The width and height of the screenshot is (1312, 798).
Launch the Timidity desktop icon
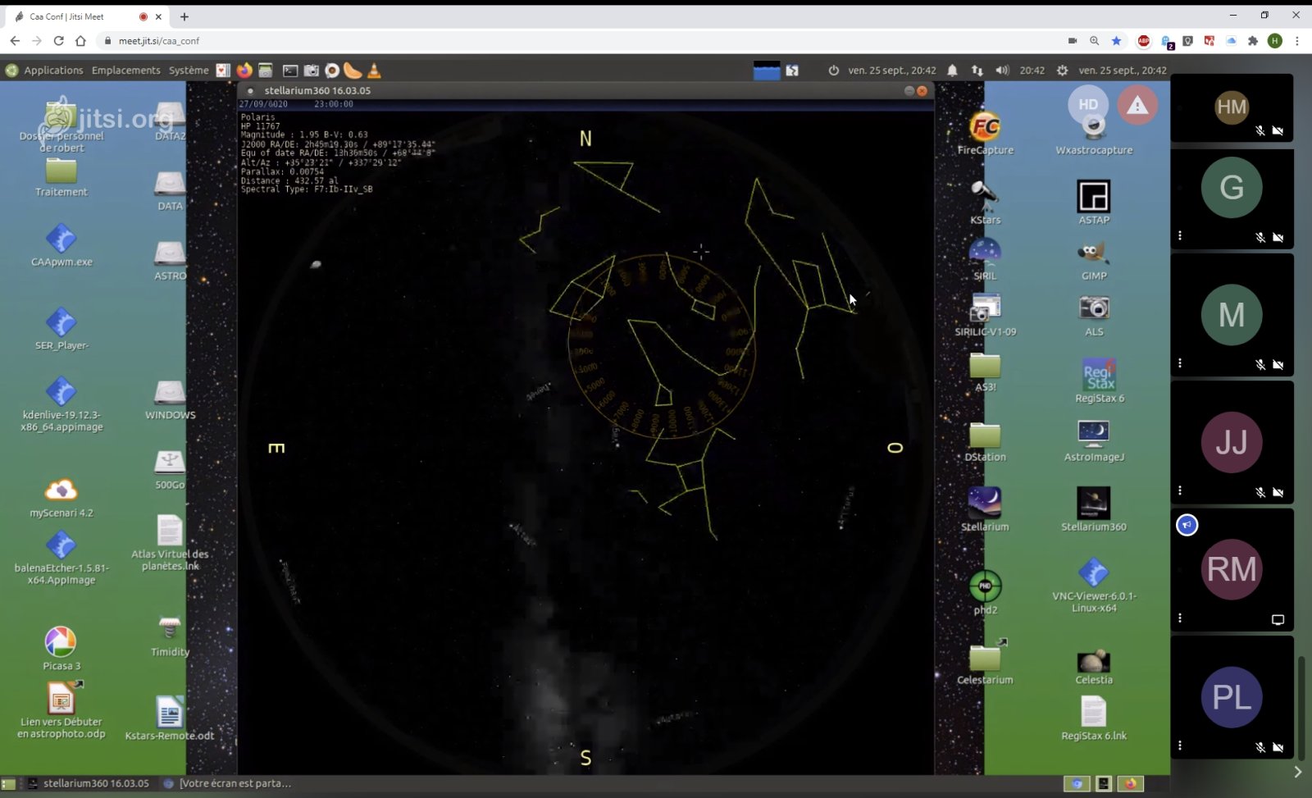coord(170,628)
